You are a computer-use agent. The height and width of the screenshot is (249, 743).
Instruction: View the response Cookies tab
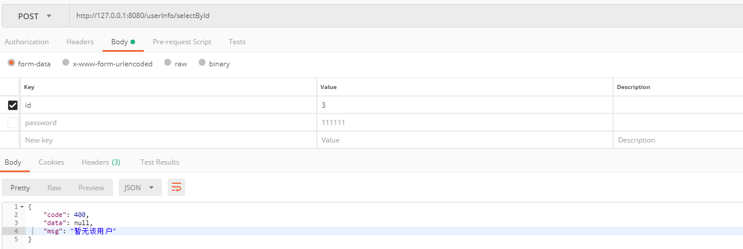click(51, 162)
